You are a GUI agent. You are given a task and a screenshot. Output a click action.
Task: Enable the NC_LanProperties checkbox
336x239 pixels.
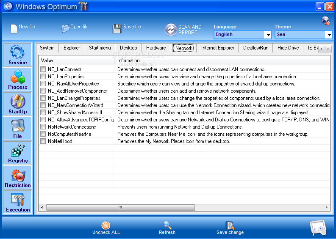pos(43,77)
